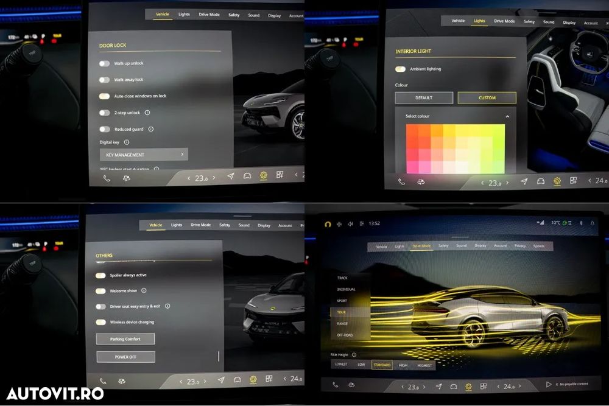
Task: Tap the POWER OFF button
Action: [x=125, y=357]
